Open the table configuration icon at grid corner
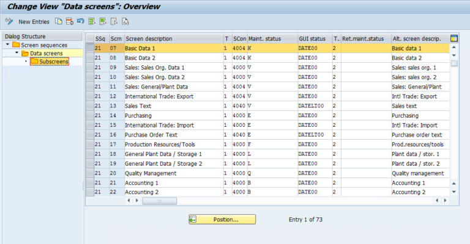Screen dimensions: 470x244 (x=454, y=38)
